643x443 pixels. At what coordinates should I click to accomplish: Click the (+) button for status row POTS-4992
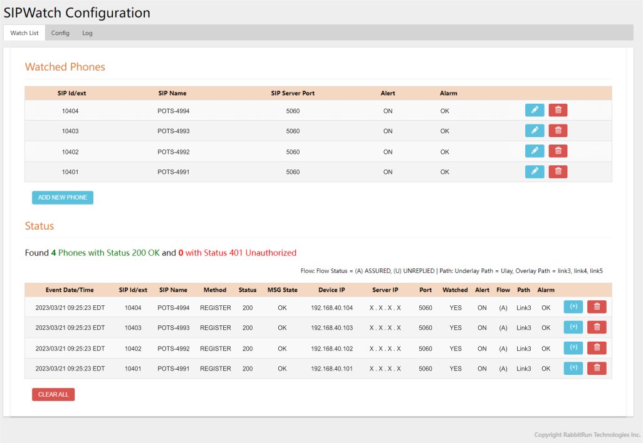coord(573,348)
